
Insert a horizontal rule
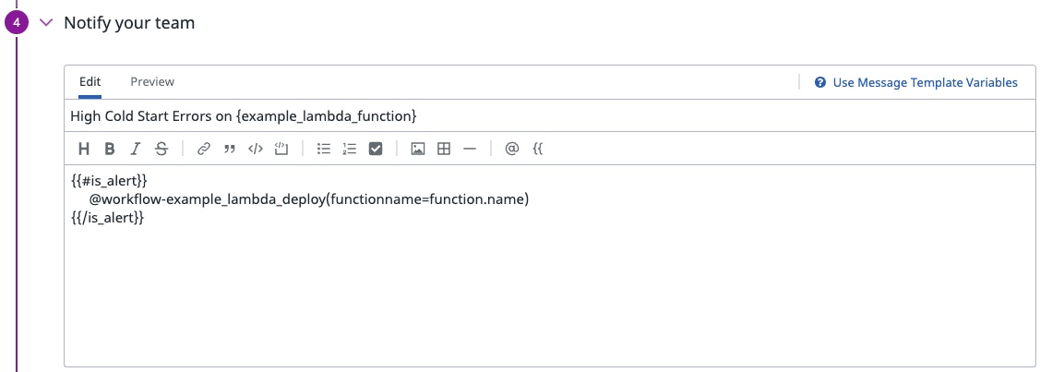coord(470,149)
